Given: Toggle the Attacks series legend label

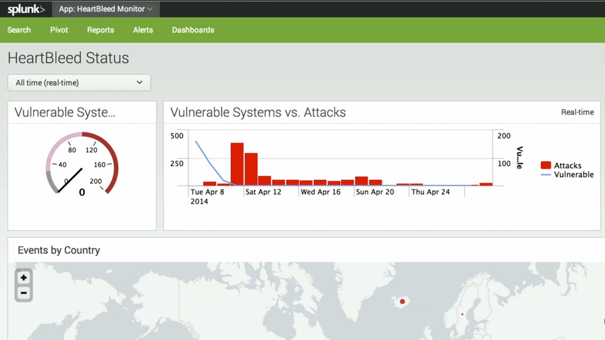Looking at the screenshot, I should (x=568, y=166).
